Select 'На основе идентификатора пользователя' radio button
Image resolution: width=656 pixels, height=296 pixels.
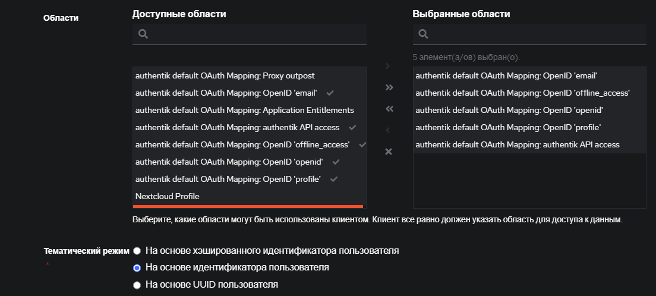[137, 268]
